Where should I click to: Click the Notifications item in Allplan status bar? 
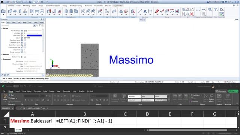[230, 82]
